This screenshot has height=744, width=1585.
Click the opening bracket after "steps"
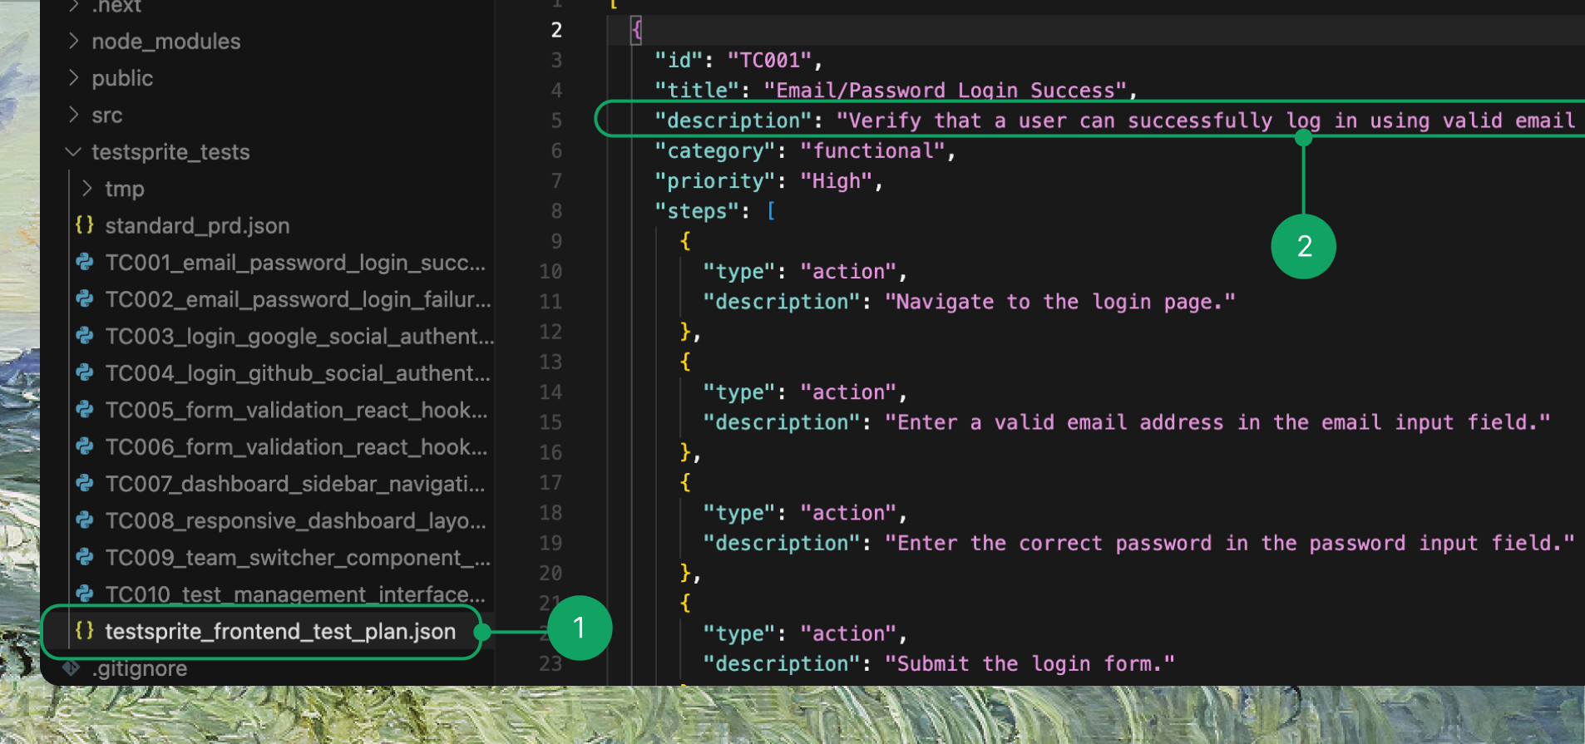pos(771,211)
